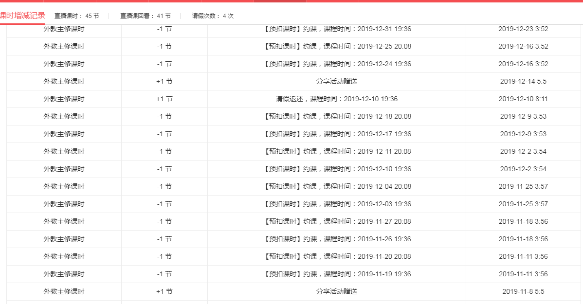Select the 约课 entry for 2019-12-03 19:36
Screen dimensions: 583x304
337,204
